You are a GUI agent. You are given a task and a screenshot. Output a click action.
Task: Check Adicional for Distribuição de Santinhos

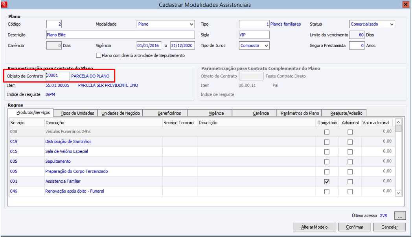[350, 141]
